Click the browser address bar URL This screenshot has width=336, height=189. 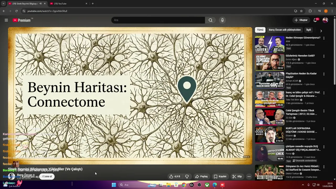coord(47,11)
